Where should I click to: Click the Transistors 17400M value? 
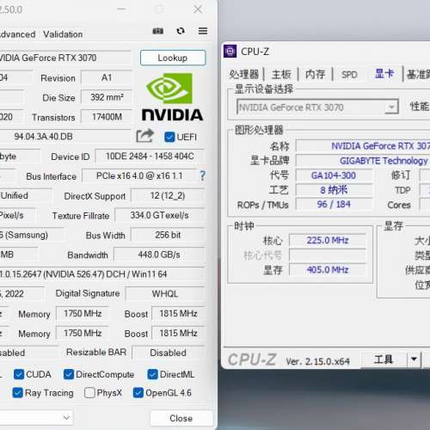(x=107, y=117)
